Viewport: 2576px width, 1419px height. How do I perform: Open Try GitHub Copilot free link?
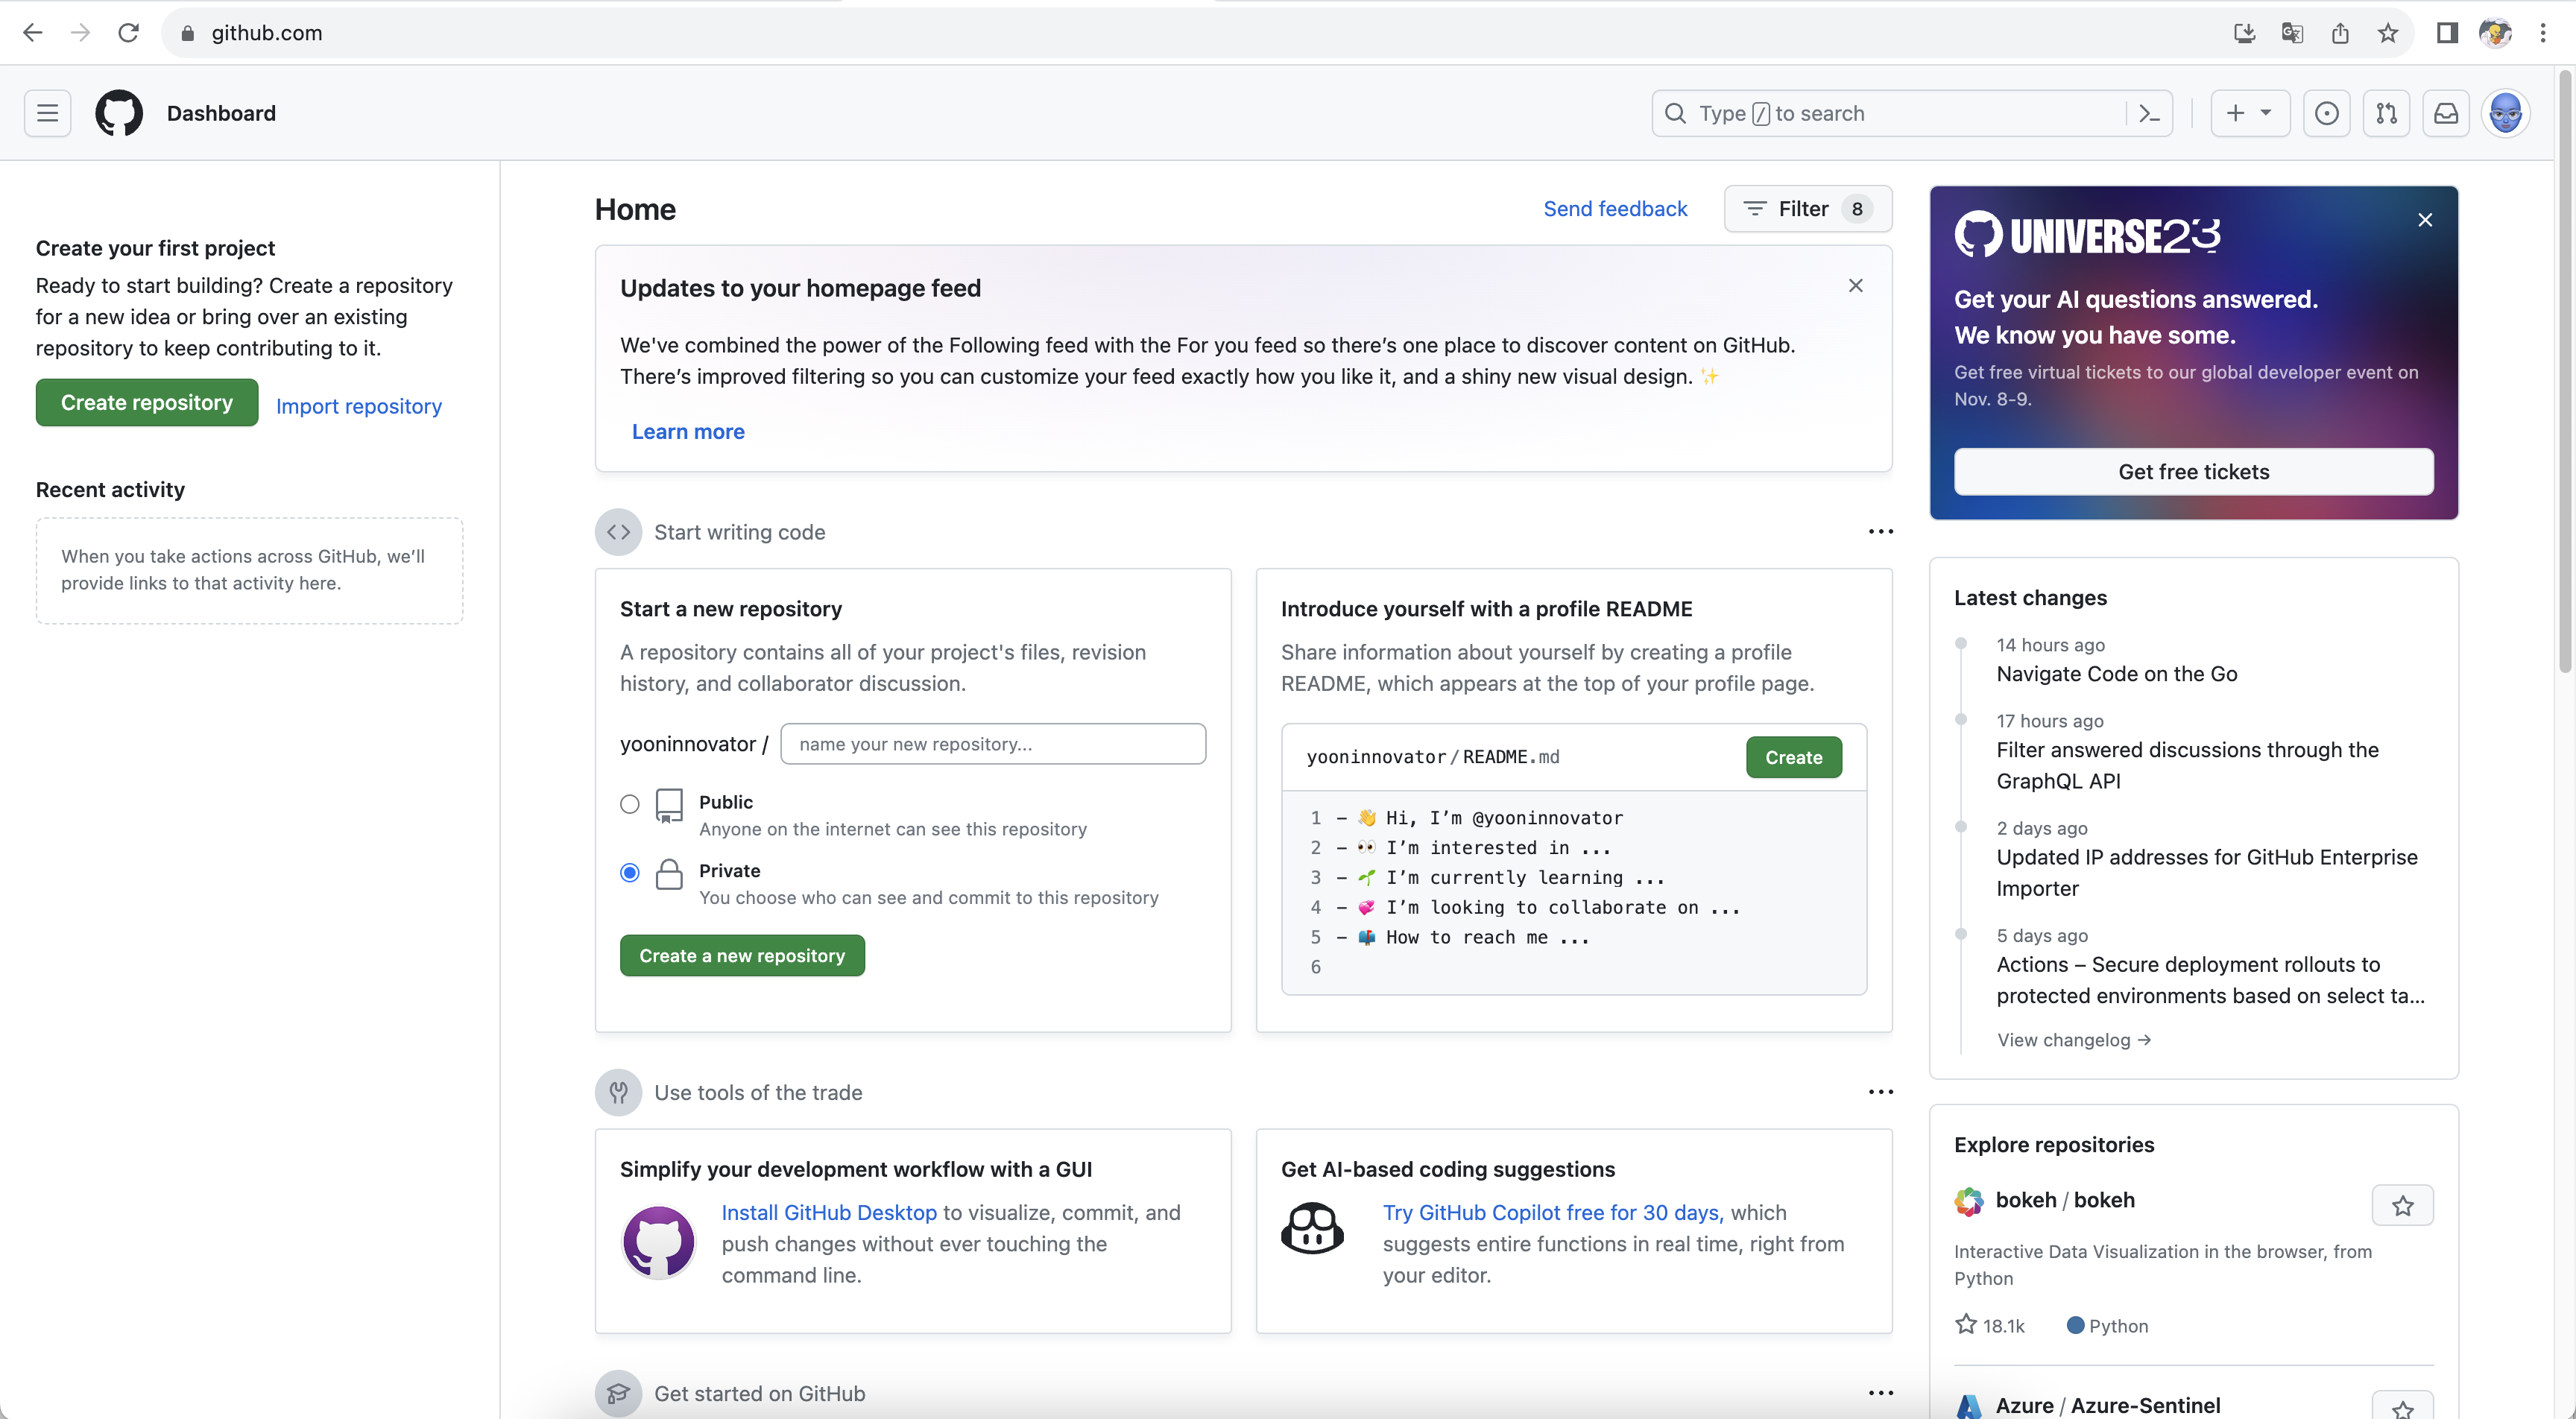[1553, 1212]
